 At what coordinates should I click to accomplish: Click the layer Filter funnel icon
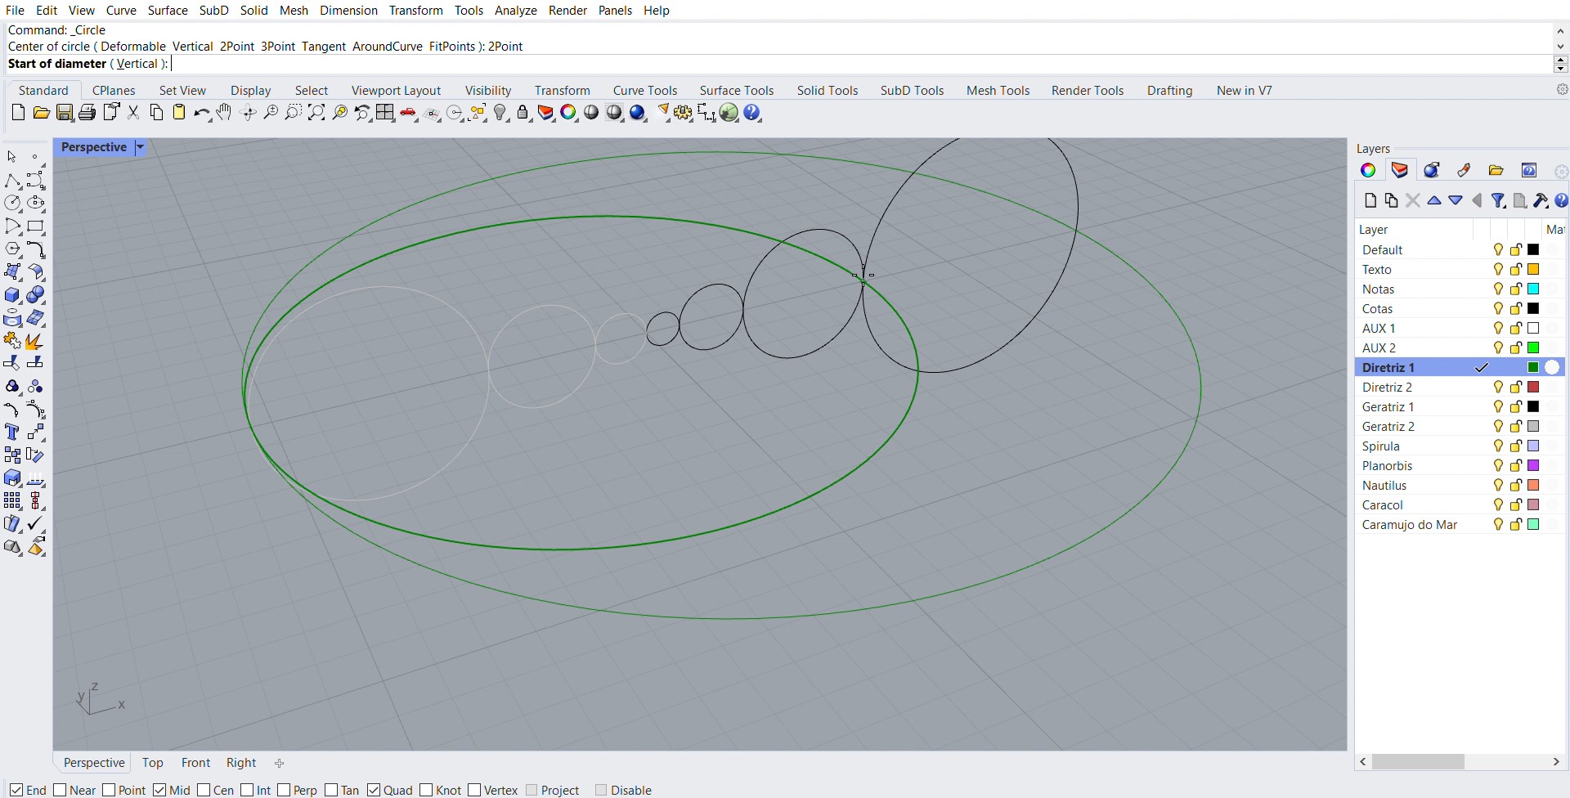(x=1498, y=200)
